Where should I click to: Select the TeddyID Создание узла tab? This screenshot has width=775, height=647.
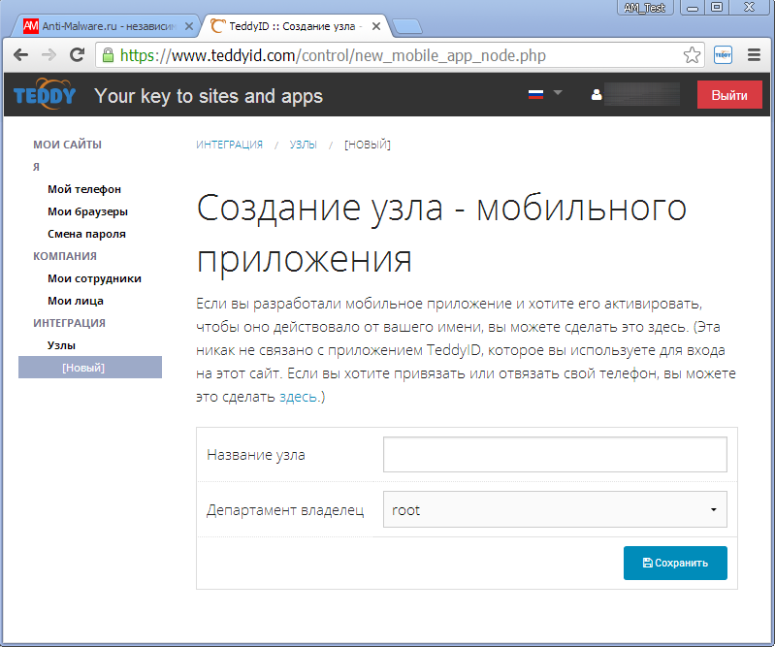click(296, 26)
